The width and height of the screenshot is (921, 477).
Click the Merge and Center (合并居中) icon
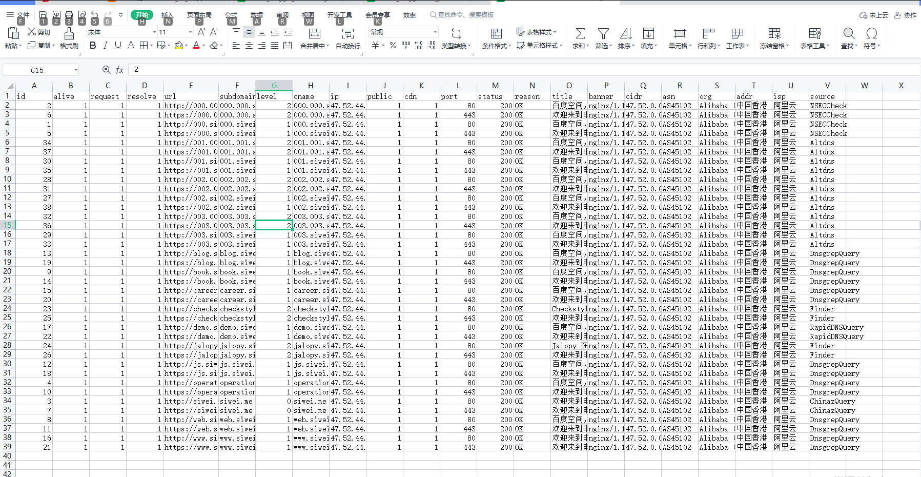[x=314, y=34]
